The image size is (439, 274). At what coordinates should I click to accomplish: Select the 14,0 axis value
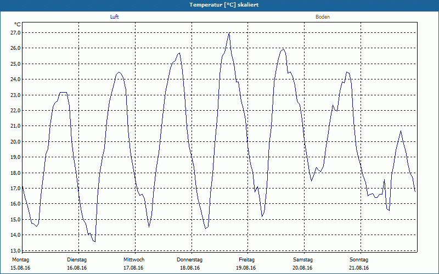pyautogui.click(x=16, y=235)
